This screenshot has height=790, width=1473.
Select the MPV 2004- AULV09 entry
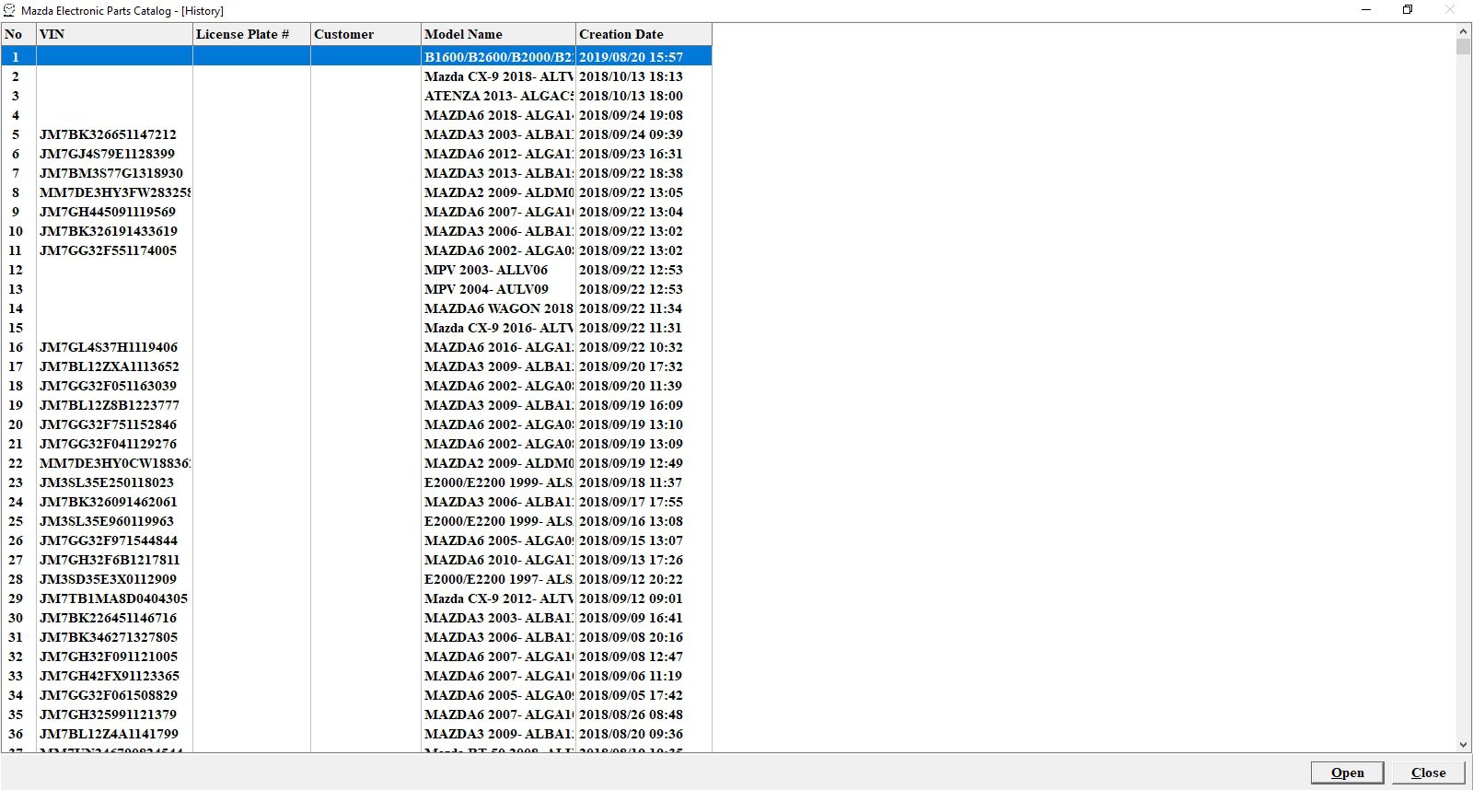click(x=486, y=289)
